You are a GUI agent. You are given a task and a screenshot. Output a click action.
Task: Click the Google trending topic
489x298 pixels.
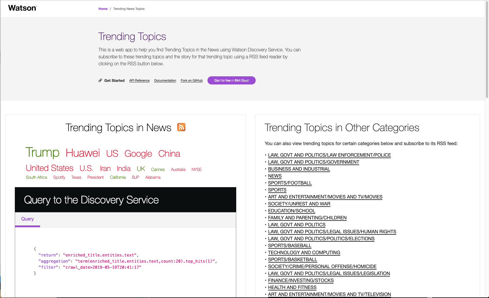point(138,154)
